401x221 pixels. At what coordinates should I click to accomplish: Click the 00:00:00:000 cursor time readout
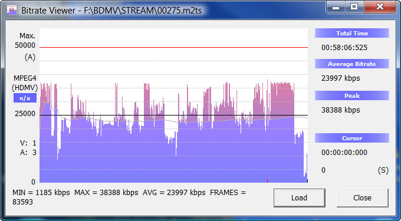click(344, 153)
